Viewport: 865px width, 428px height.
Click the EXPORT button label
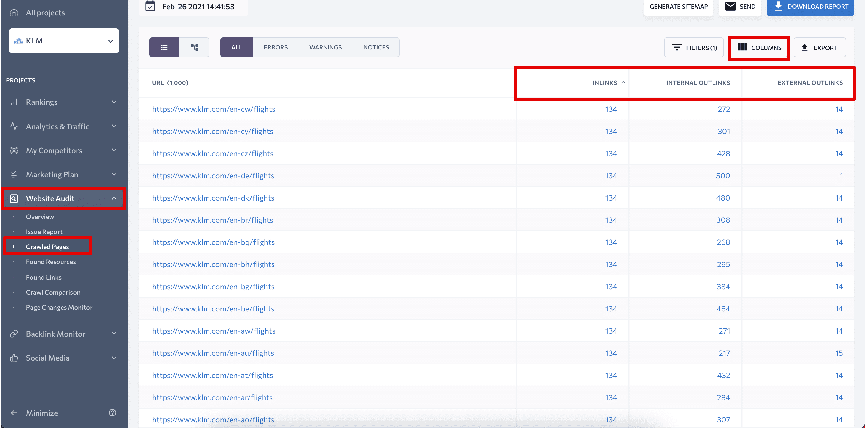[x=825, y=48]
